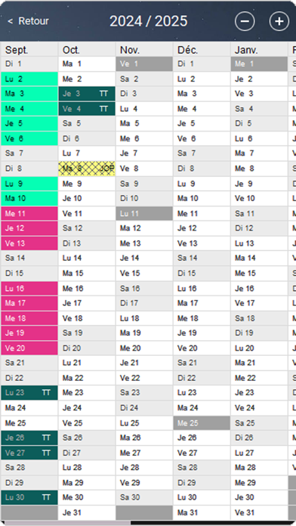
Task: Select the Janv. month header
Action: 259,50
